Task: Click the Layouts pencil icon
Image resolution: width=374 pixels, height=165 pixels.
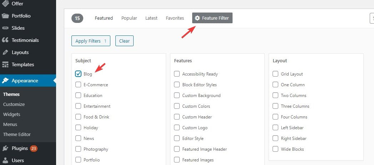Action: pos(5,52)
